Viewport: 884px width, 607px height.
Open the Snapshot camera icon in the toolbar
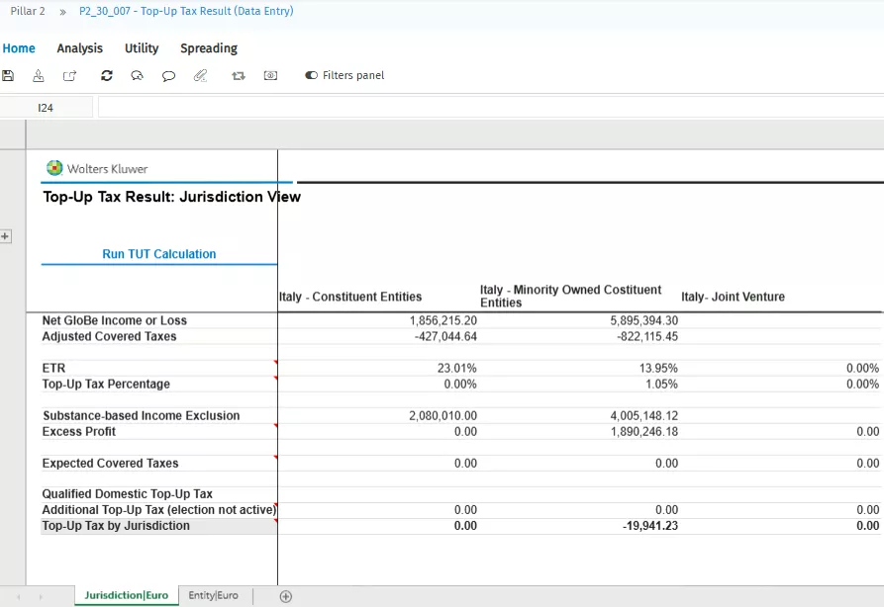pyautogui.click(x=270, y=75)
